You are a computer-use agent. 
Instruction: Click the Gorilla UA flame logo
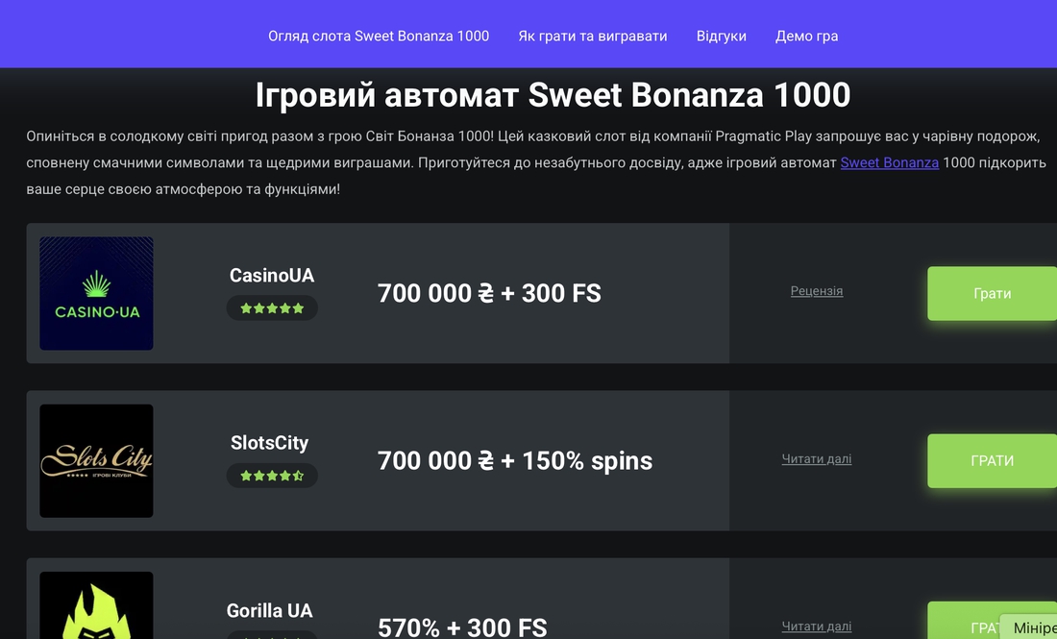tap(96, 605)
